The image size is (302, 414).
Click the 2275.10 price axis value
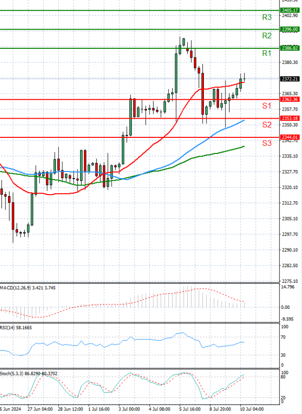pos(290,281)
